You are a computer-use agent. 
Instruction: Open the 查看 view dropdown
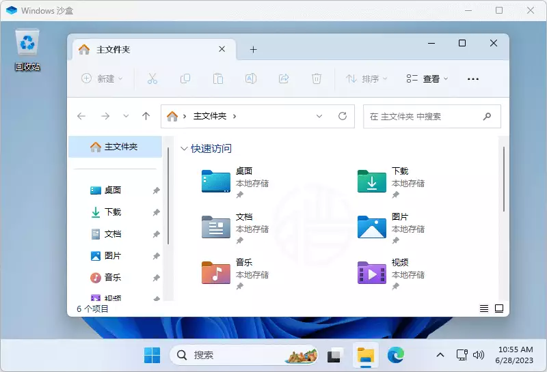point(427,78)
